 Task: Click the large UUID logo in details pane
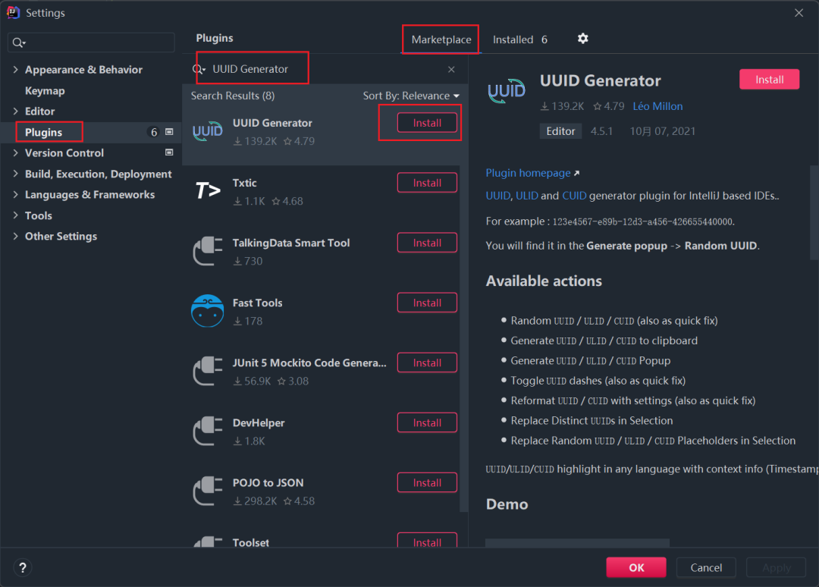pyautogui.click(x=506, y=91)
